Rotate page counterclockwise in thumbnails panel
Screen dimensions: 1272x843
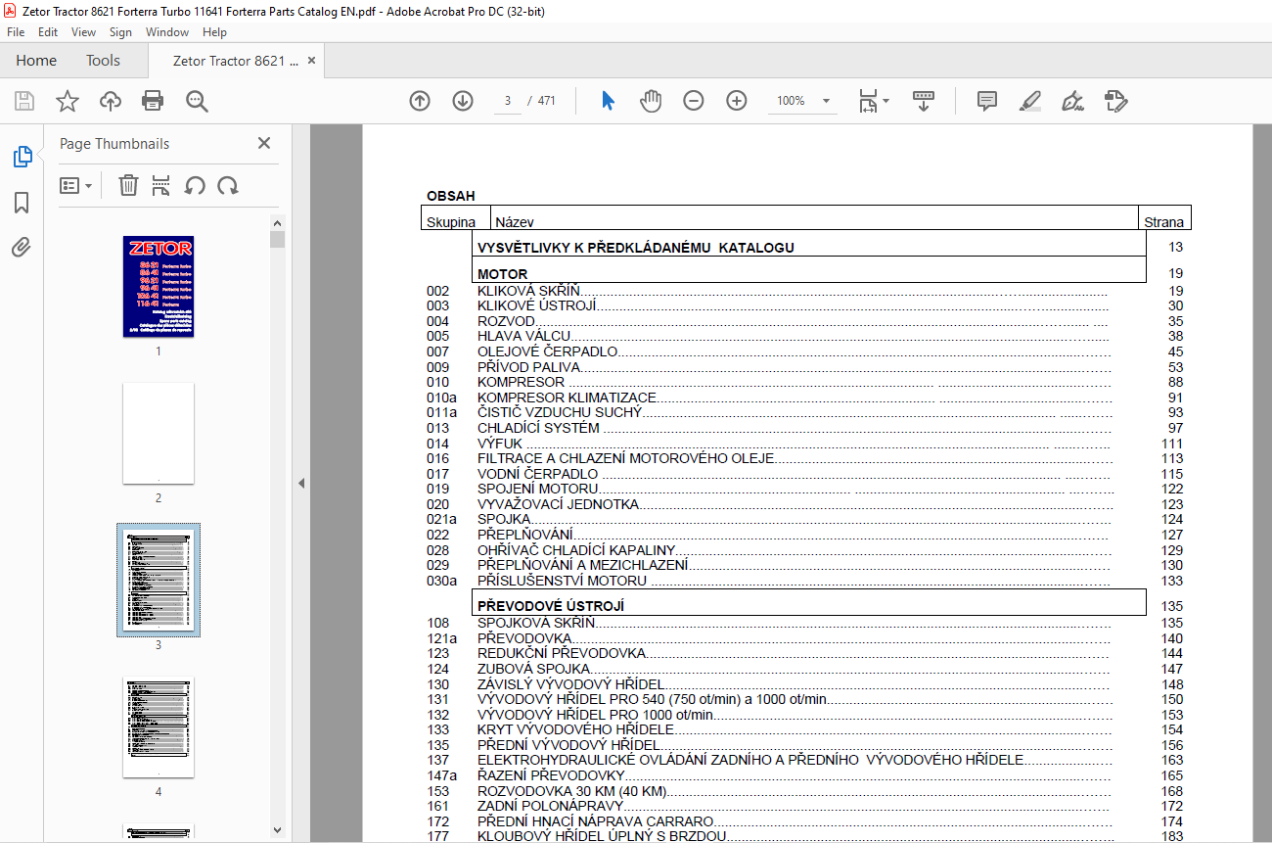[x=195, y=185]
